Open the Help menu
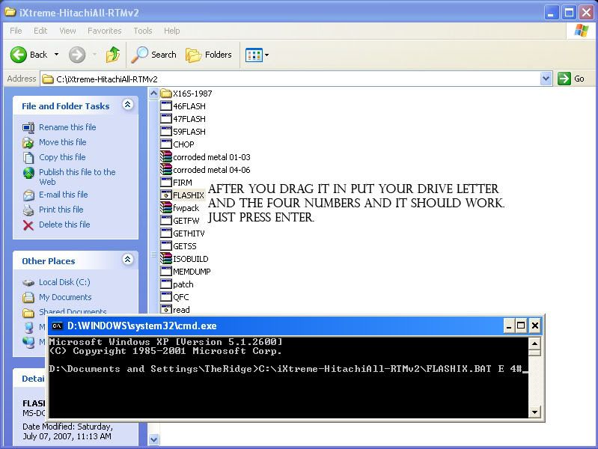This screenshot has width=598, height=449. pos(171,31)
